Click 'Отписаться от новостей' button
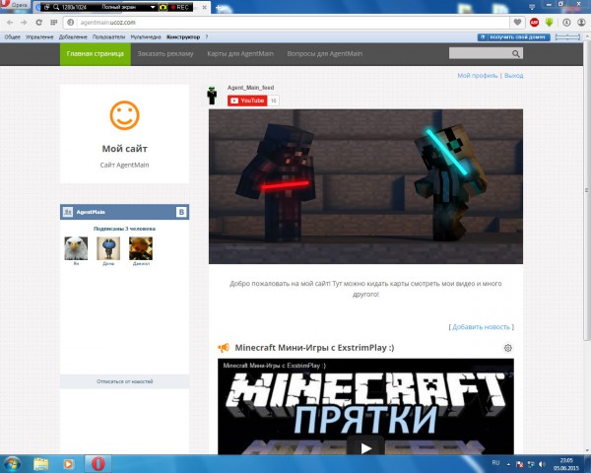The height and width of the screenshot is (473, 591). coord(125,381)
